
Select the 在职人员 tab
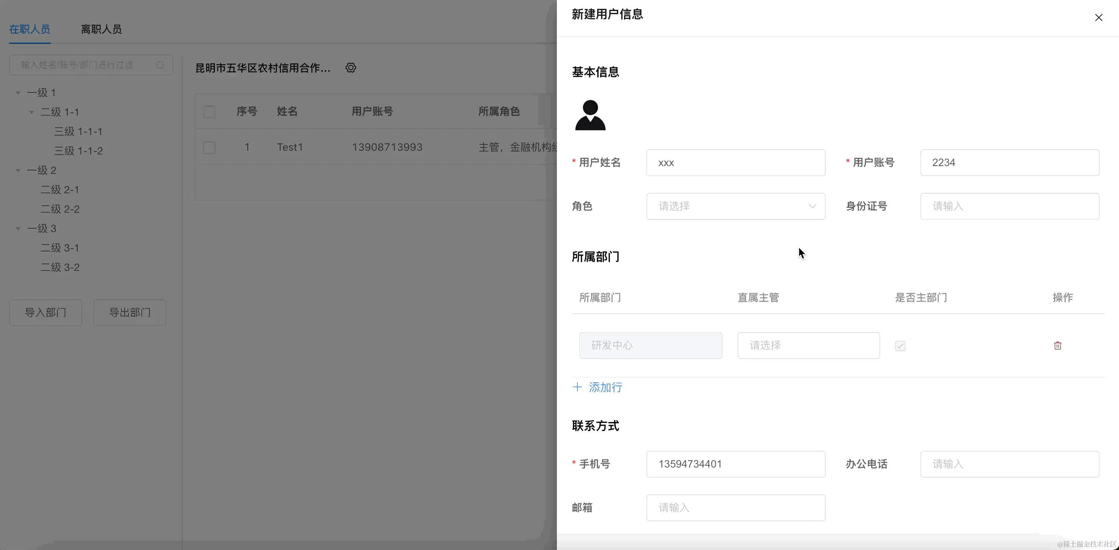[29, 29]
